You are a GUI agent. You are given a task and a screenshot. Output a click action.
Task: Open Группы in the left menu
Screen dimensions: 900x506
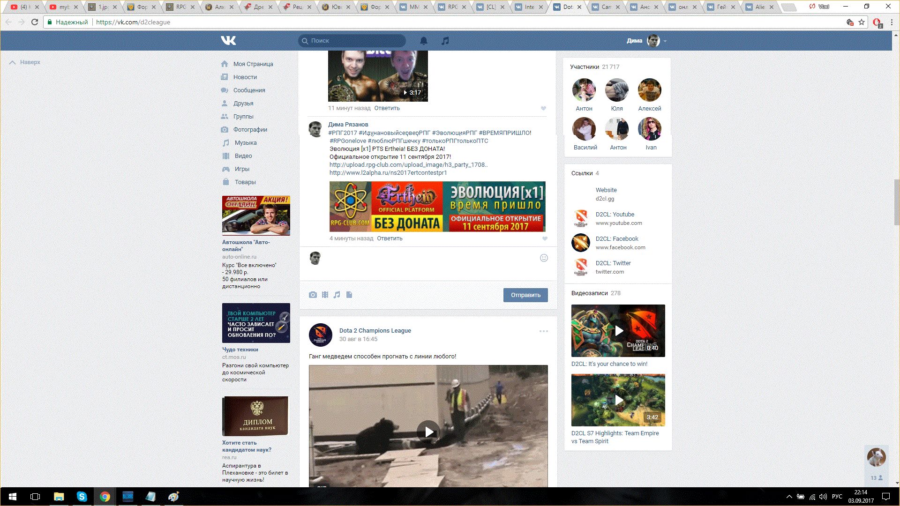click(x=243, y=117)
